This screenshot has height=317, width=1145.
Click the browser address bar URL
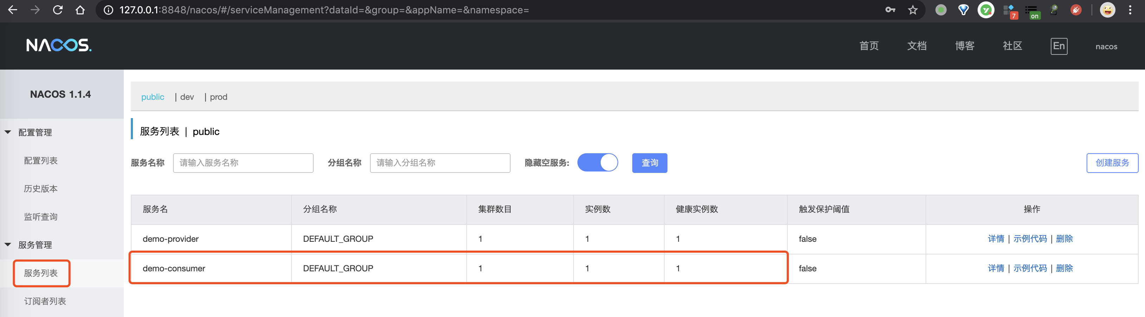[324, 10]
